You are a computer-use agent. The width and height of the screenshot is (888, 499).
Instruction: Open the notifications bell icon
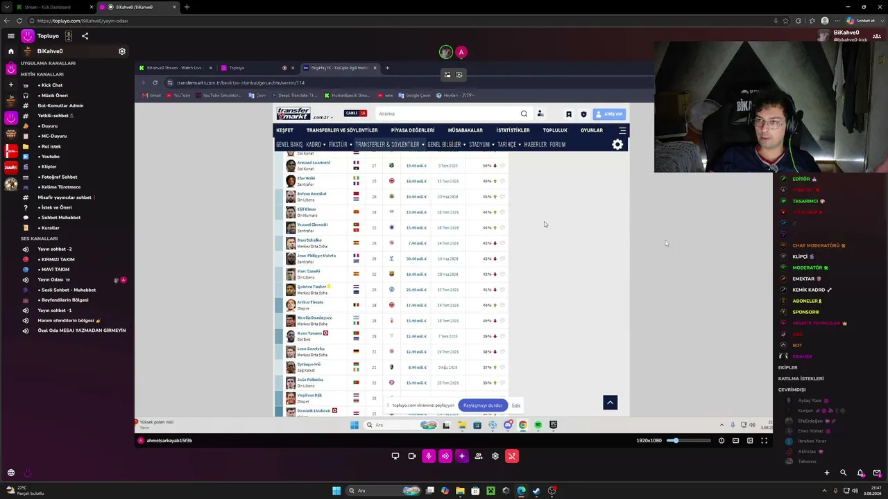(860, 473)
